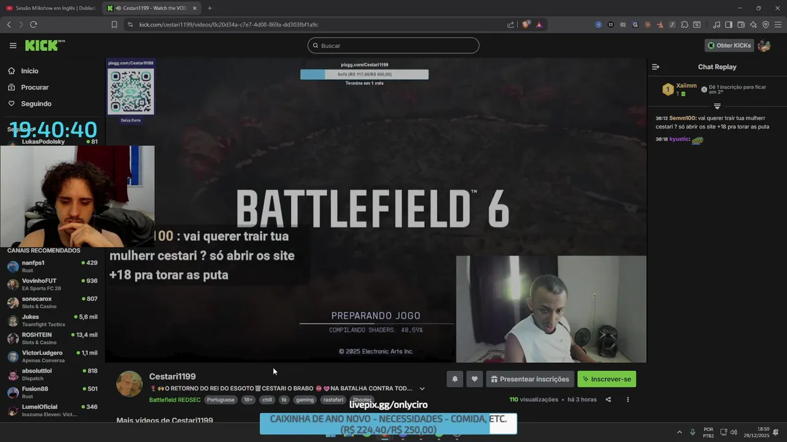787x442 pixels.
Task: Open the browser main menu
Action: click(778, 25)
